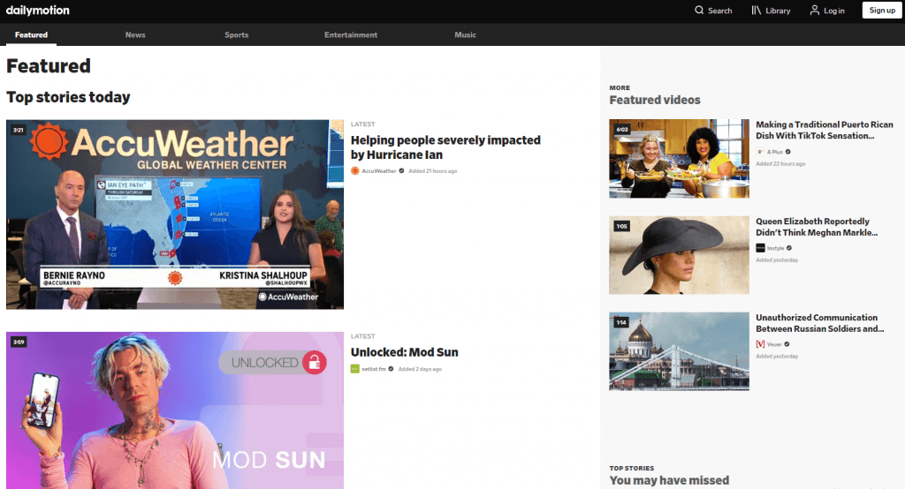
Task: Click the 'Featured videos' heading
Action: 655,100
